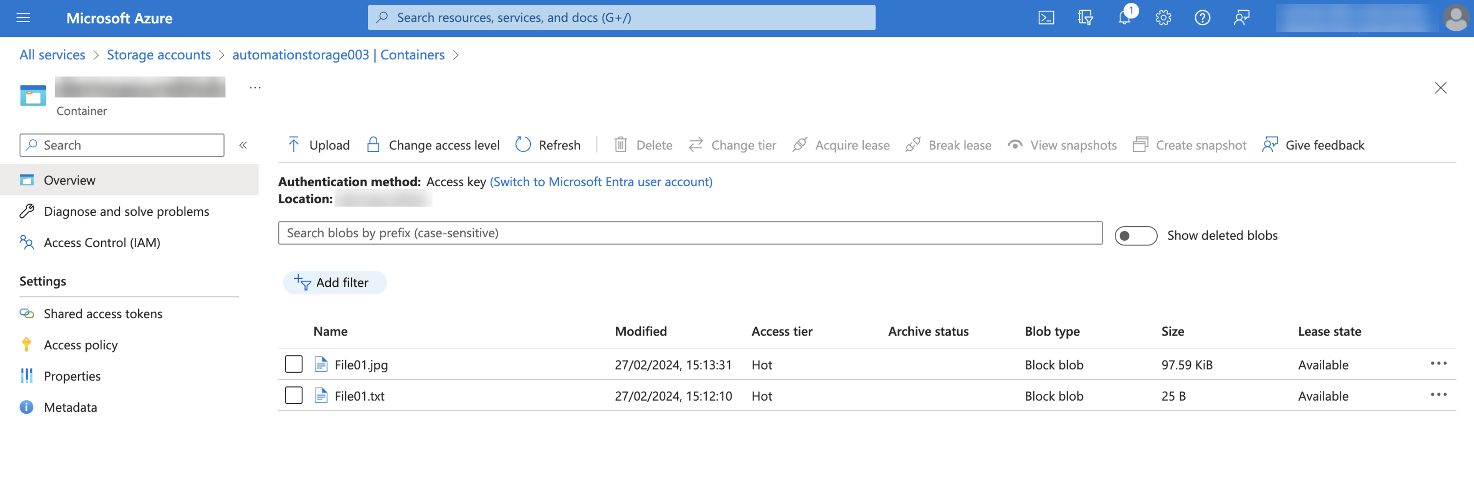
Task: Open the portal hamburger menu
Action: (23, 18)
